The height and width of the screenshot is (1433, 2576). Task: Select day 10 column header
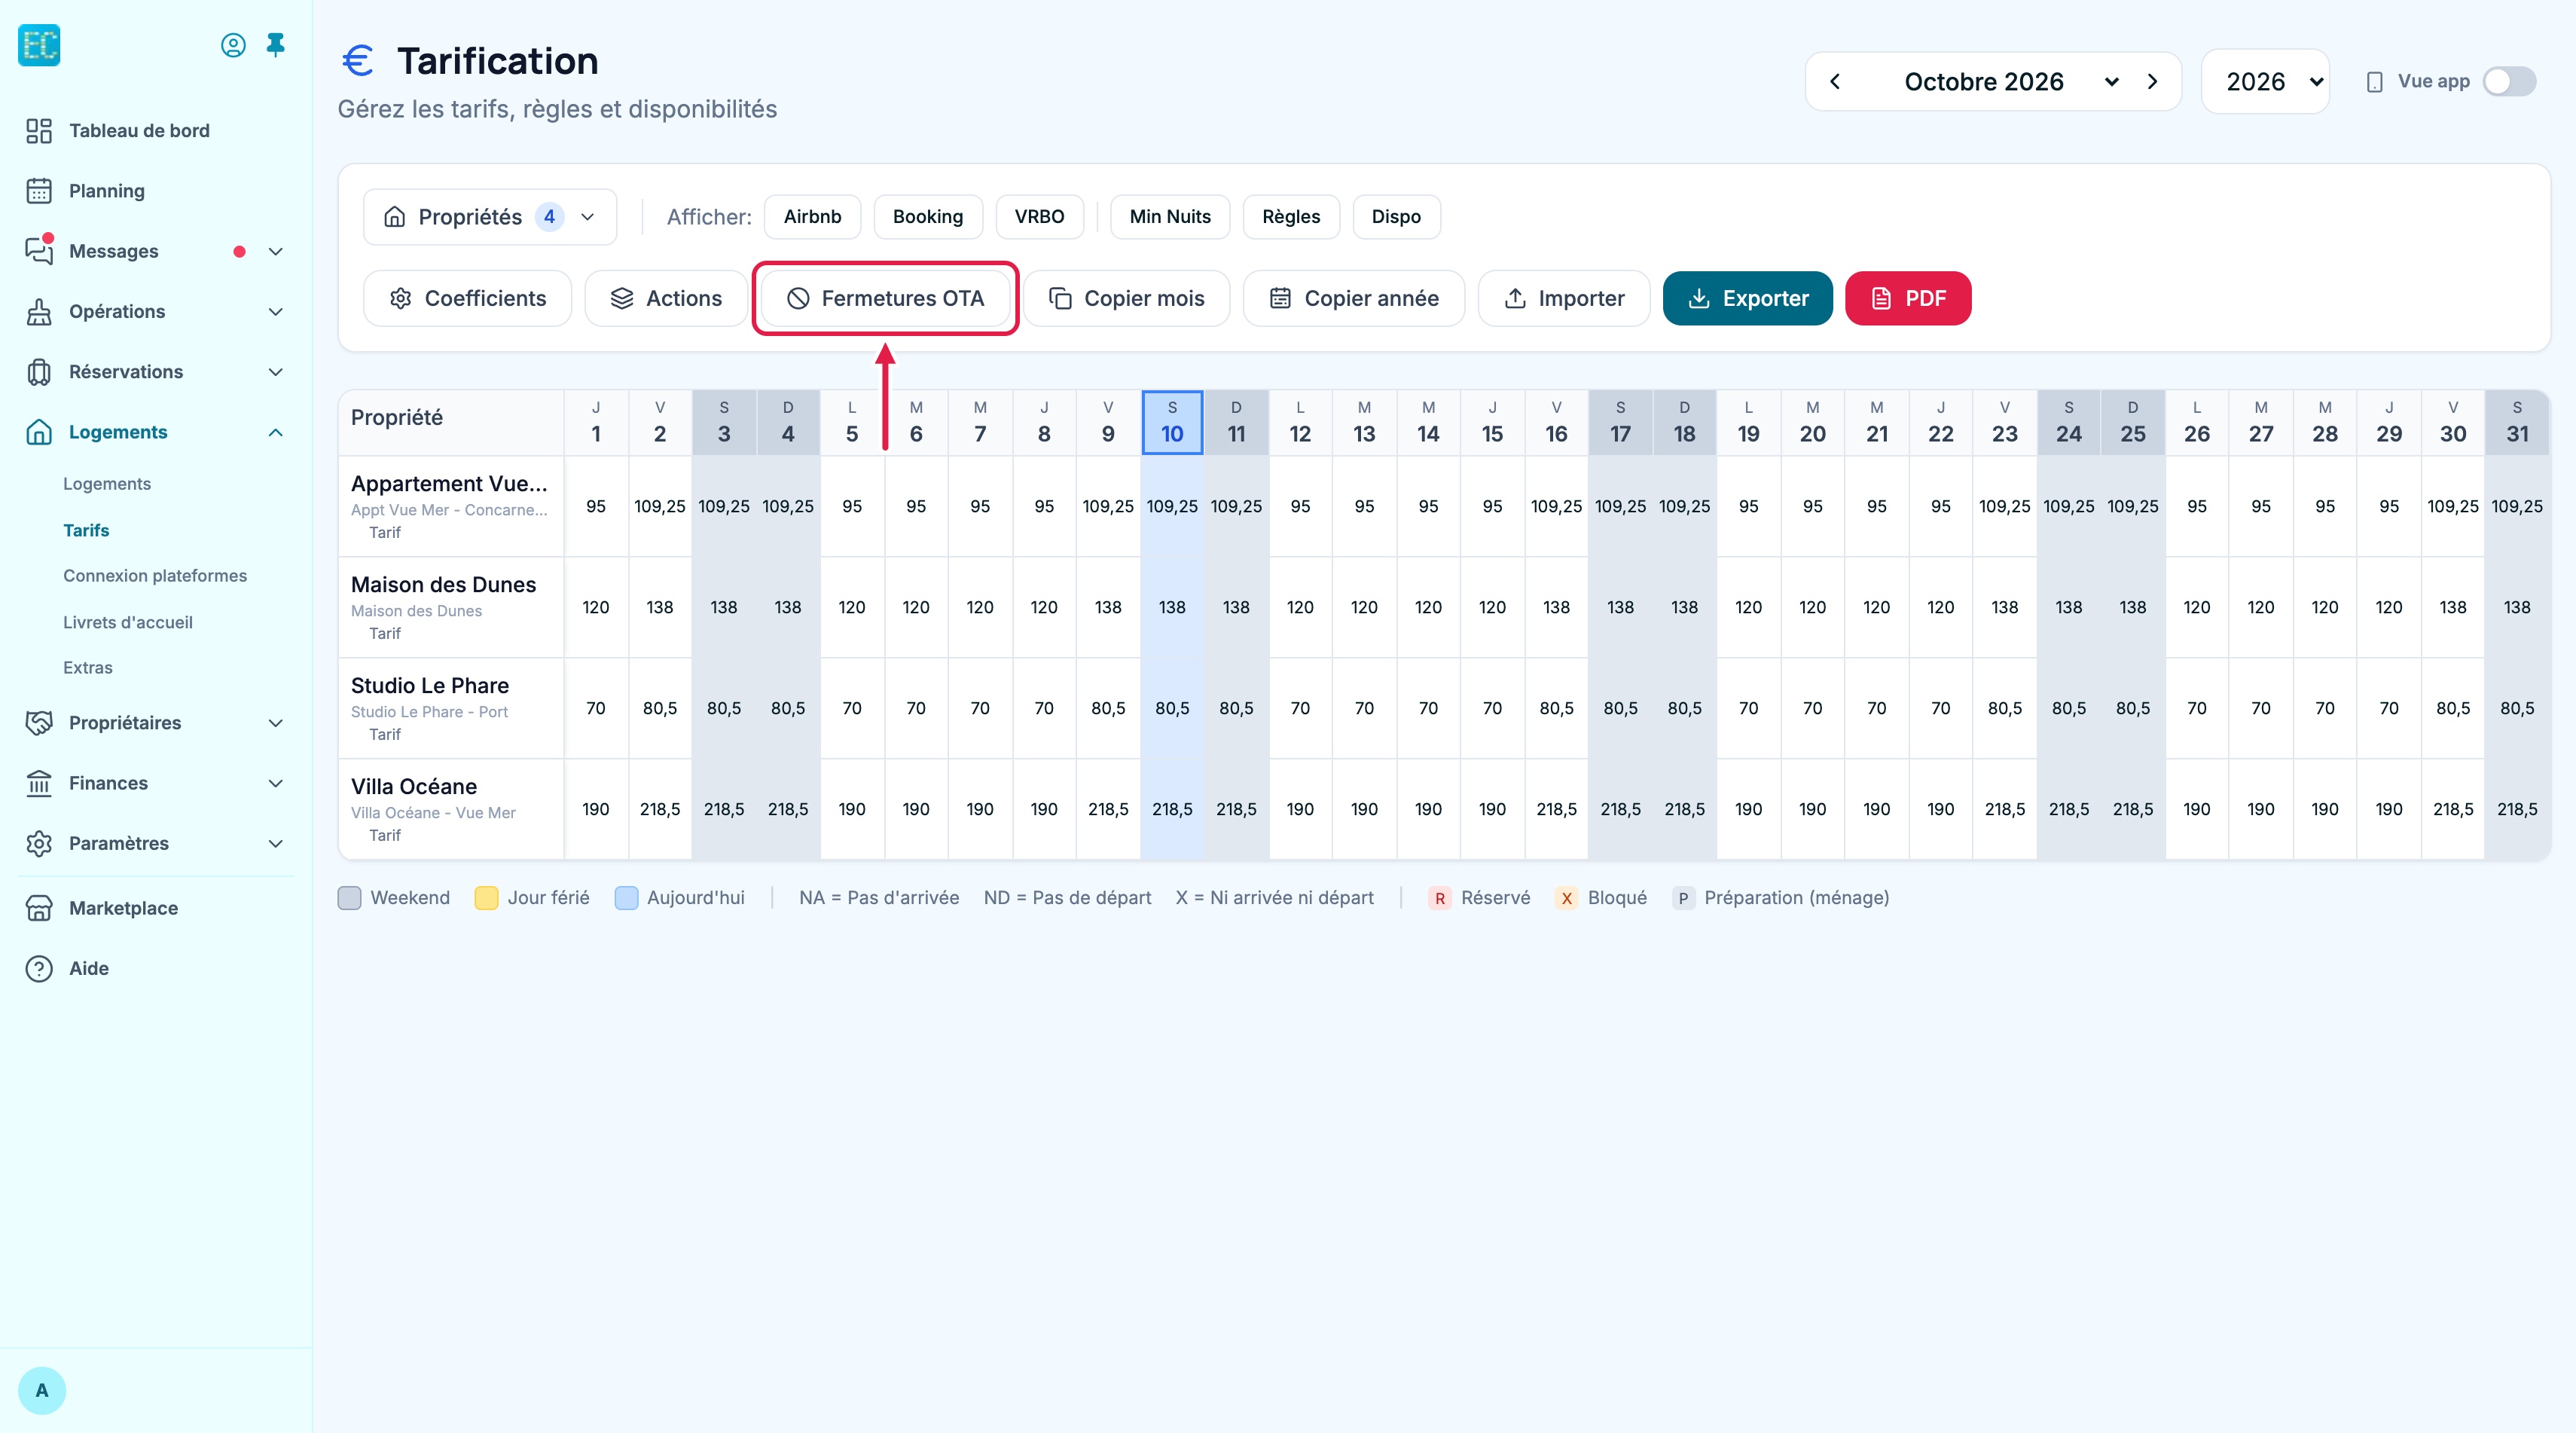coord(1172,423)
